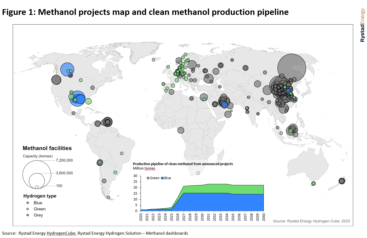The image size is (367, 238).
Task: Click the green bubble in Brazil
Action: [x=122, y=153]
